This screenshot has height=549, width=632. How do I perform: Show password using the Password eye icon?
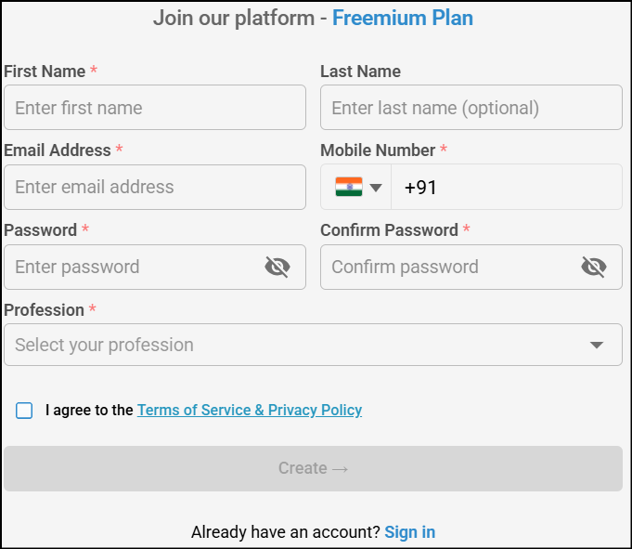(277, 268)
